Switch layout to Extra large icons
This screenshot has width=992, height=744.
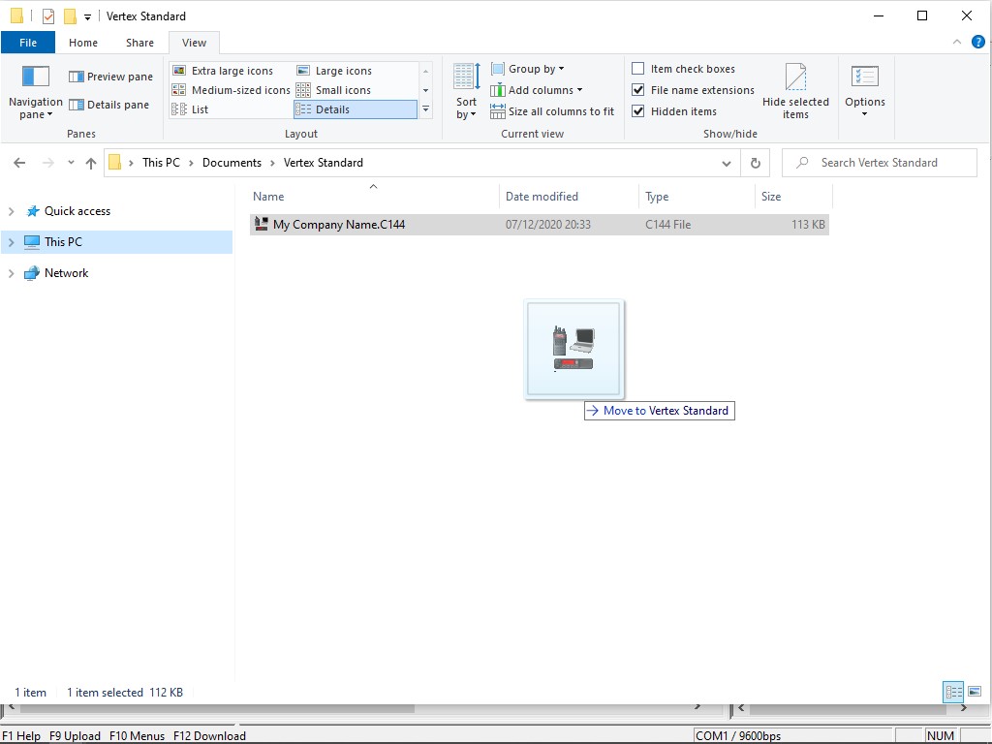(223, 71)
